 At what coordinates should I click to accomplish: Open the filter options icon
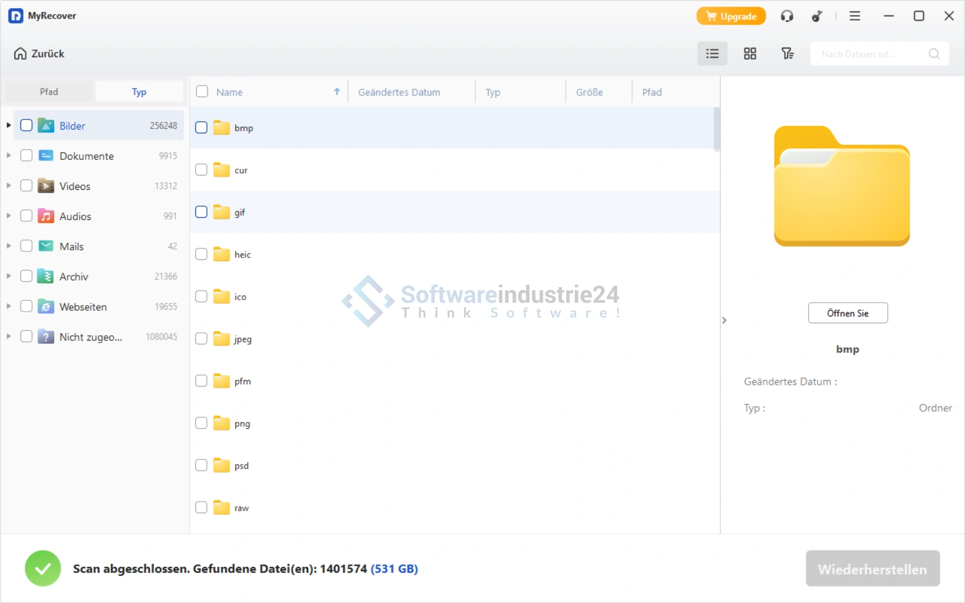click(787, 54)
